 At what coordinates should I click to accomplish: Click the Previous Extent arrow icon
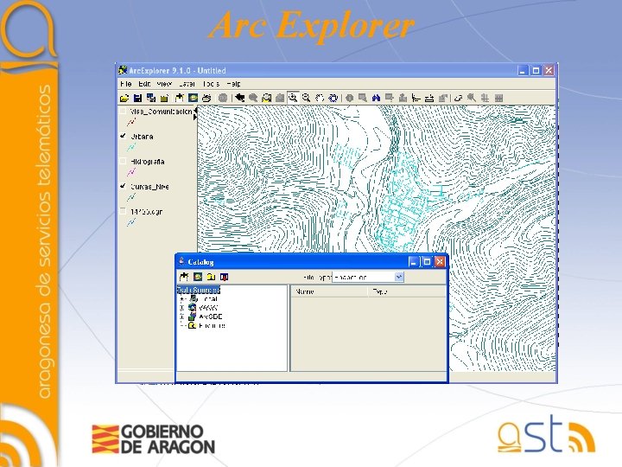click(x=239, y=98)
